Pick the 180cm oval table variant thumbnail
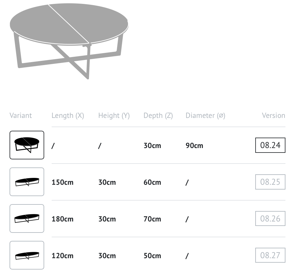The image size is (292, 274). (27, 218)
